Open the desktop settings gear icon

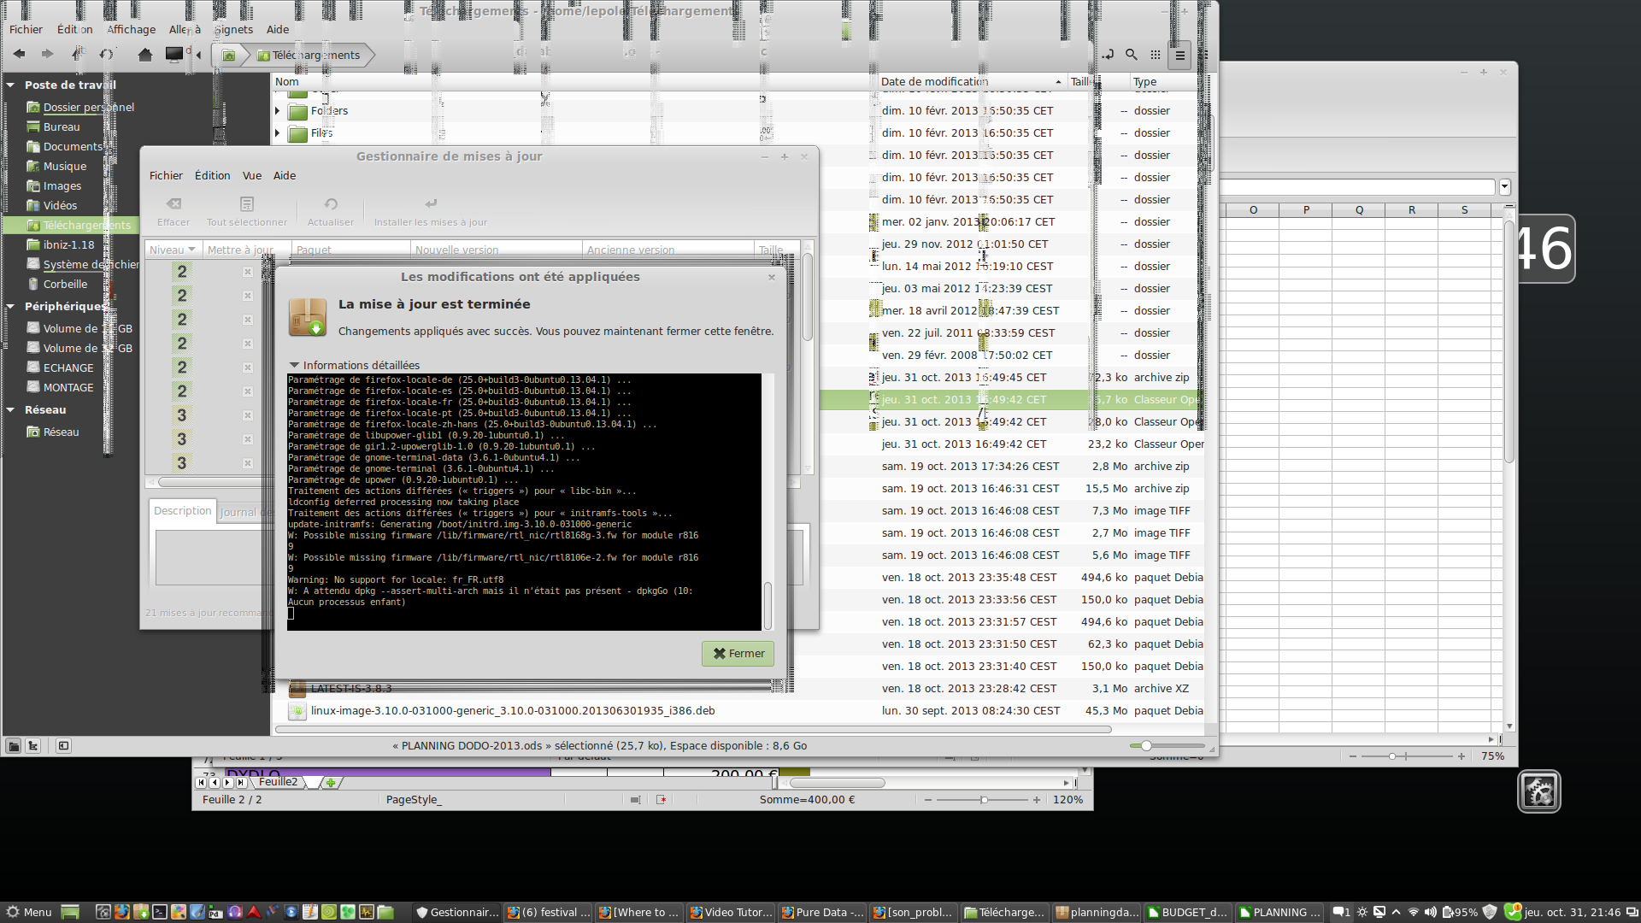pos(1538,791)
